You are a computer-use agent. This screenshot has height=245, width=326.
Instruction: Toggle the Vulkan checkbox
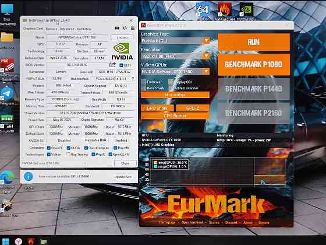click(x=49, y=155)
